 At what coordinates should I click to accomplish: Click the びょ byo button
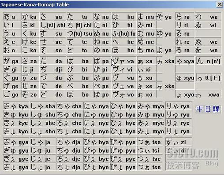click(x=97, y=167)
